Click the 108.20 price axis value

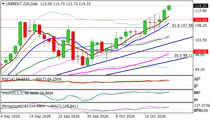[x=200, y=25]
